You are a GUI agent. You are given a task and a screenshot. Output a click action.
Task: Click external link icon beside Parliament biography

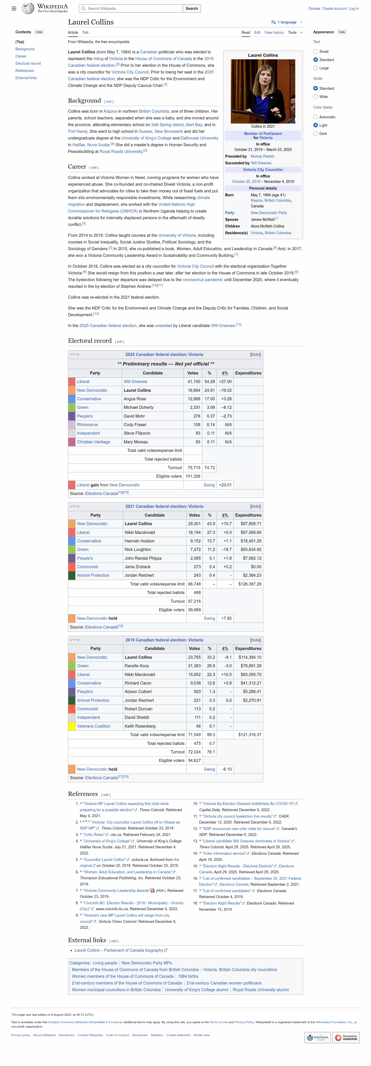point(166,950)
